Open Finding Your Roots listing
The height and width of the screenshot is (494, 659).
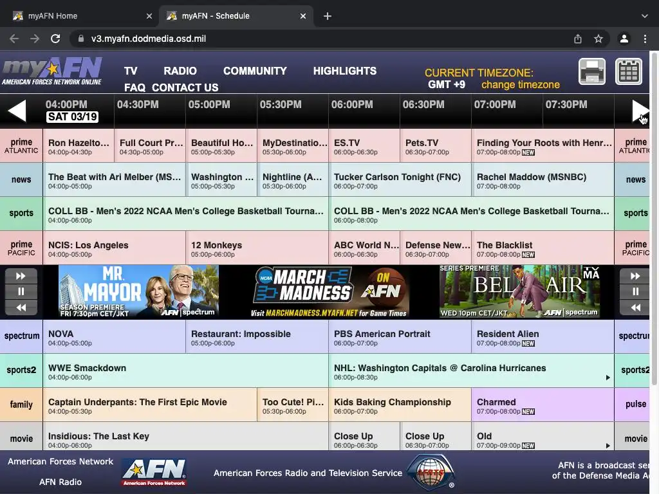pyautogui.click(x=543, y=146)
